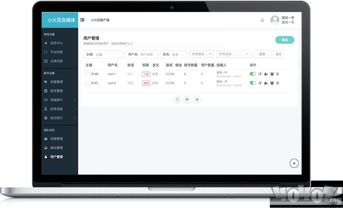Click the monitor icon beside 平台列表
The height and width of the screenshot is (208, 343).
coord(46,52)
